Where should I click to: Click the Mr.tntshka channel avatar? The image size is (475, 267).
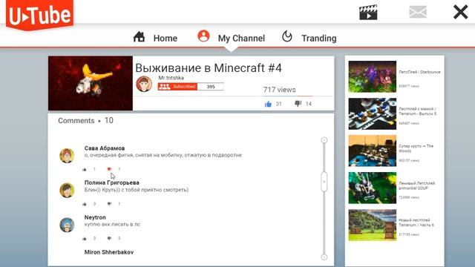[144, 84]
